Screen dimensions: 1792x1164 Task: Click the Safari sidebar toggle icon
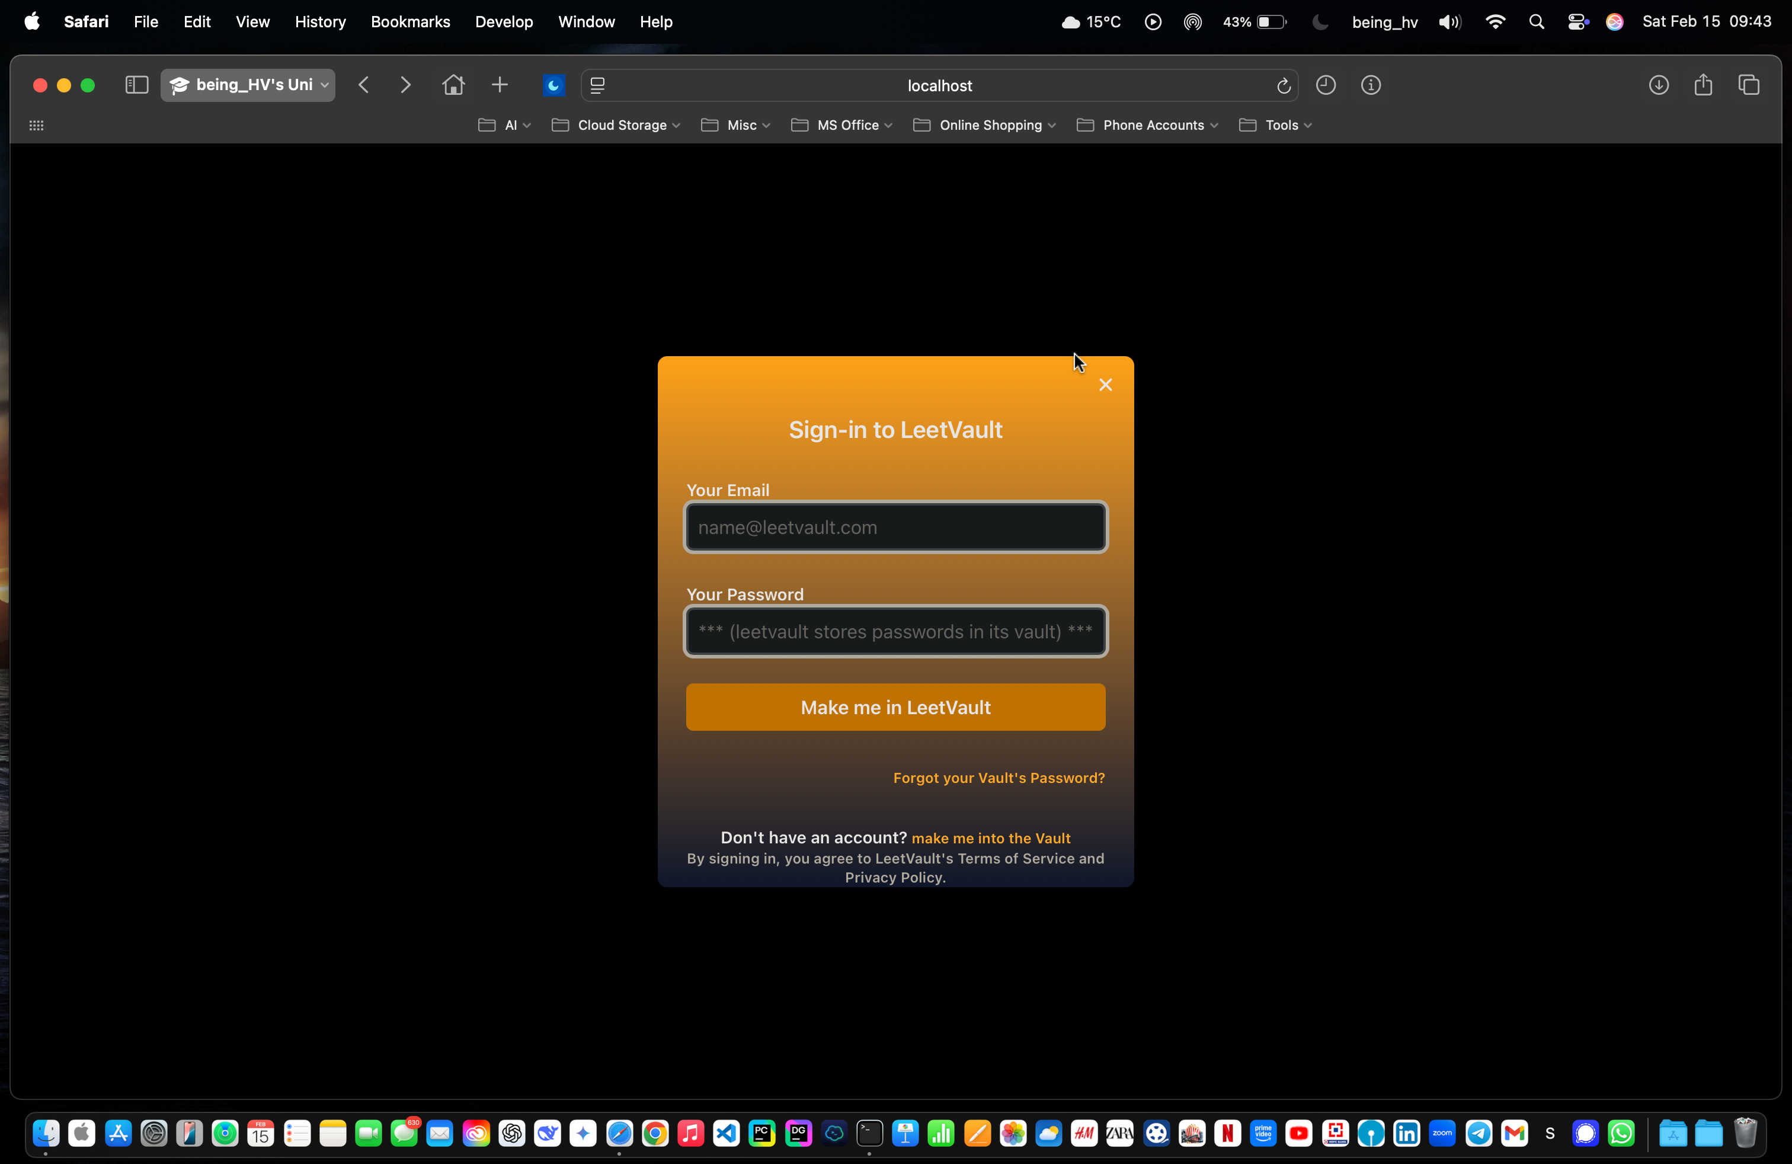point(136,85)
